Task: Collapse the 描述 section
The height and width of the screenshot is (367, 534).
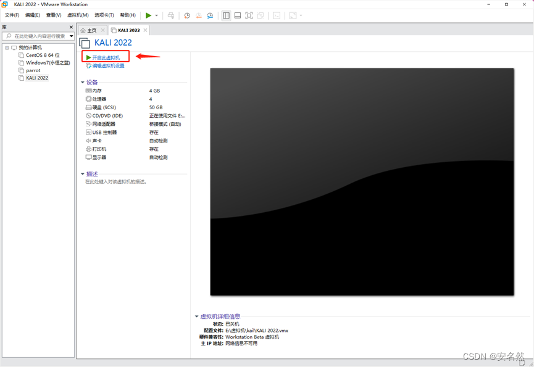Action: [83, 174]
